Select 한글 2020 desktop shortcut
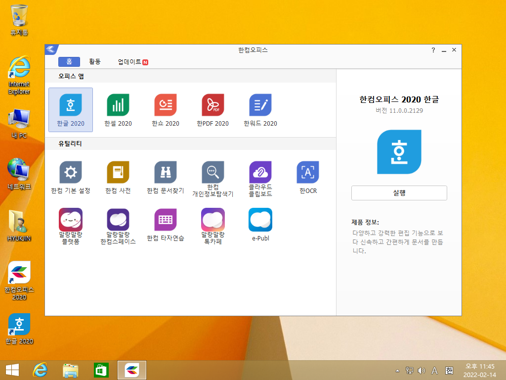This screenshot has height=380, width=506. point(19,329)
